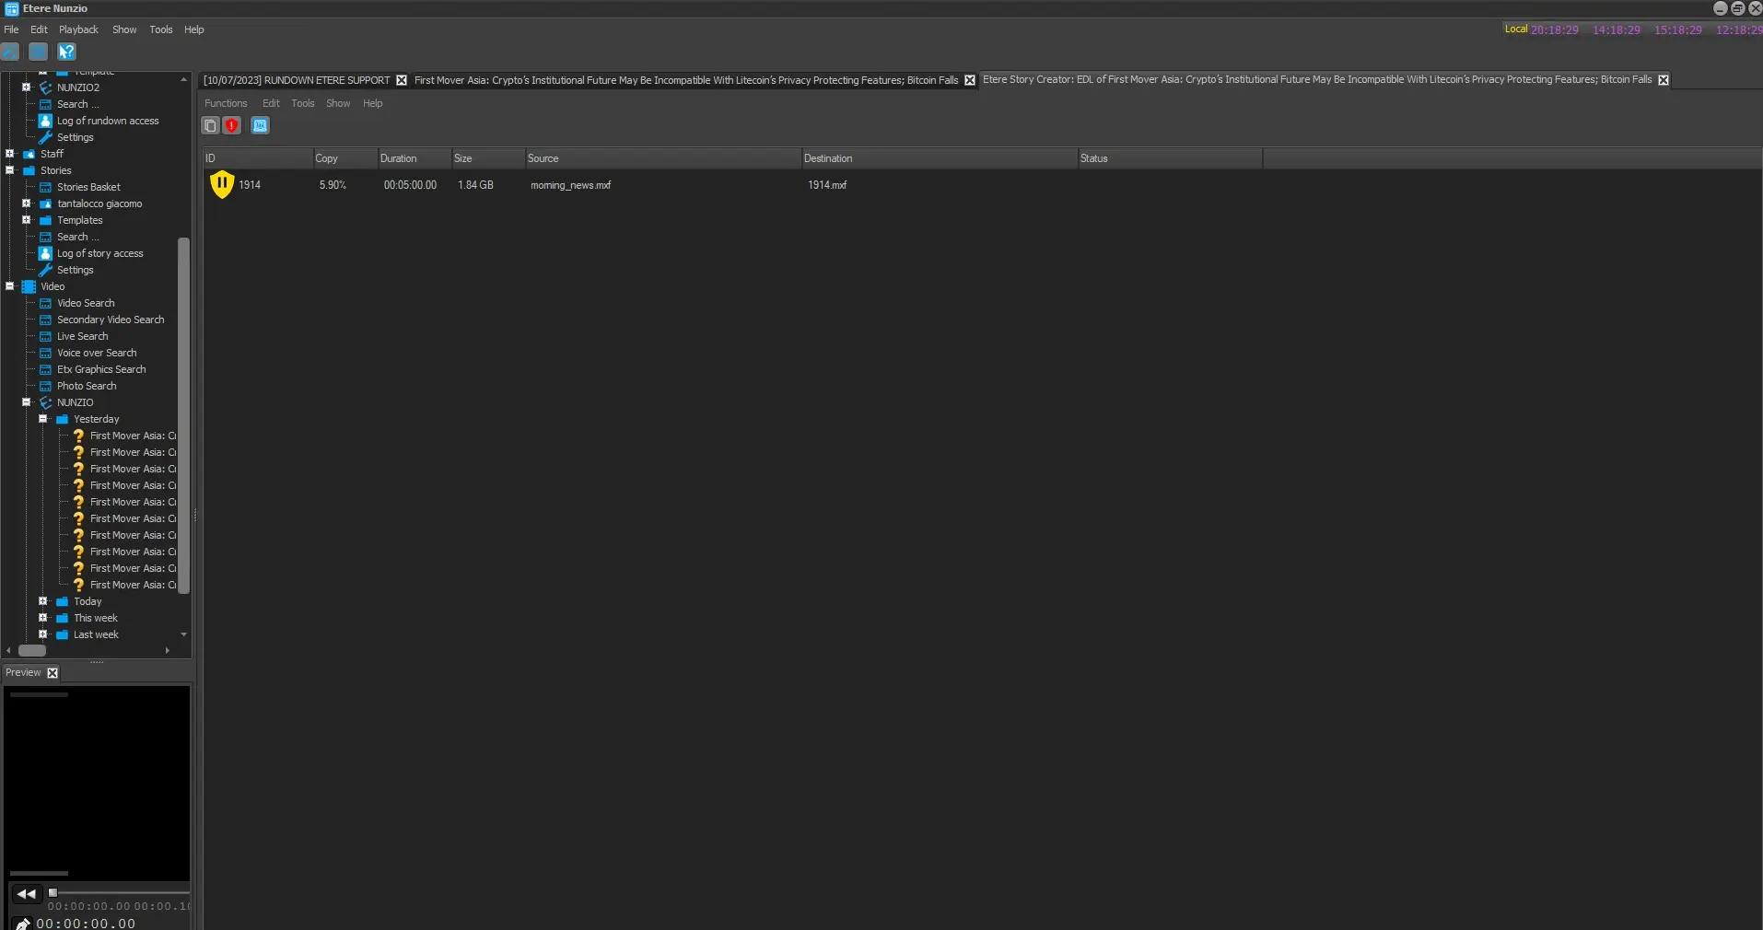Close the RUNDOWN ETERE SUPPORT tab
Screen dimensions: 1763x930
pyautogui.click(x=402, y=80)
